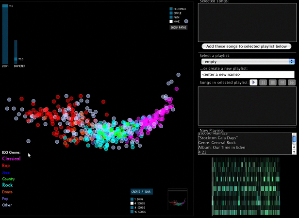Screen dimensions: 299x218
Task: Choose the 9 Songs tour option
Action: (x=132, y=207)
